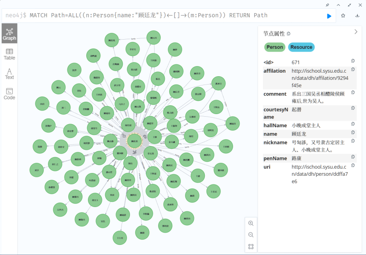Toggle the lock on the selected center node

[124, 136]
